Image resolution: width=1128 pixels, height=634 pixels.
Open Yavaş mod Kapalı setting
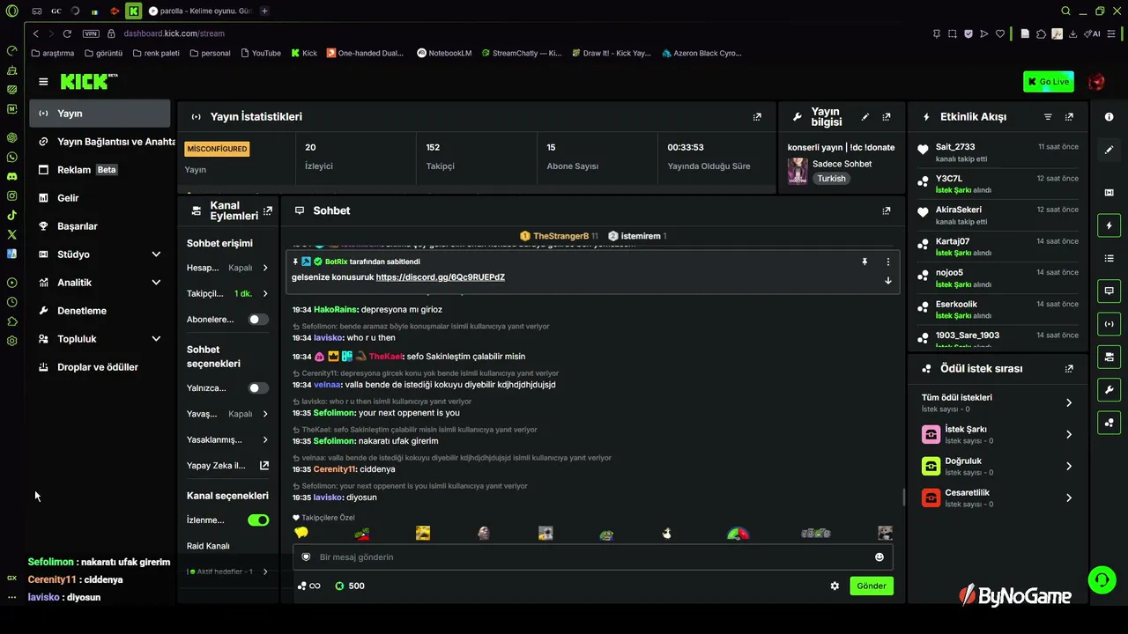pos(228,414)
